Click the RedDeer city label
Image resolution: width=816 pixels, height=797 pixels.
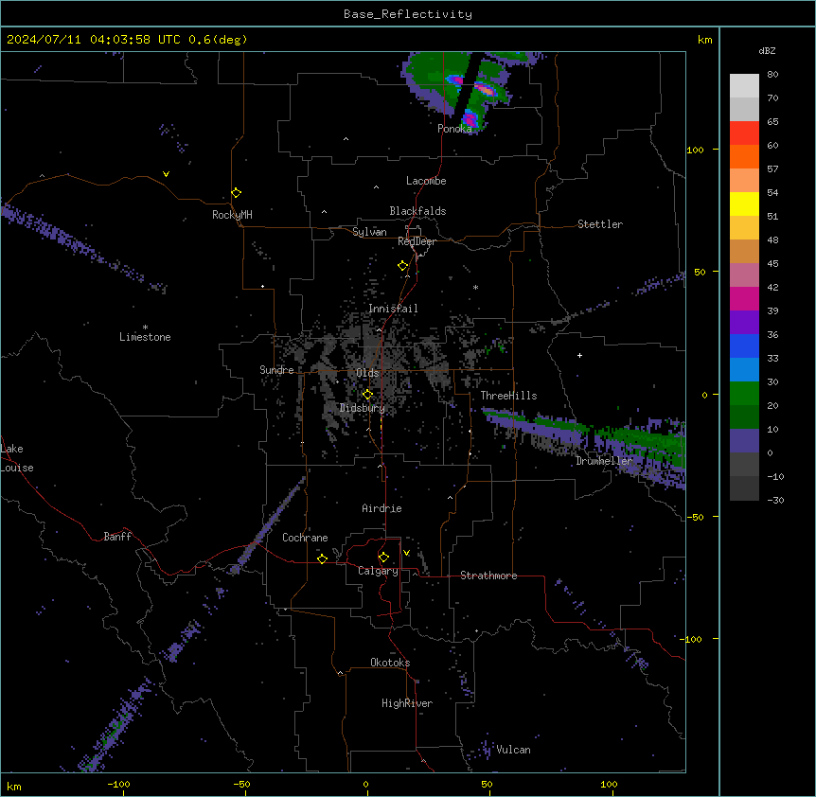coord(417,241)
